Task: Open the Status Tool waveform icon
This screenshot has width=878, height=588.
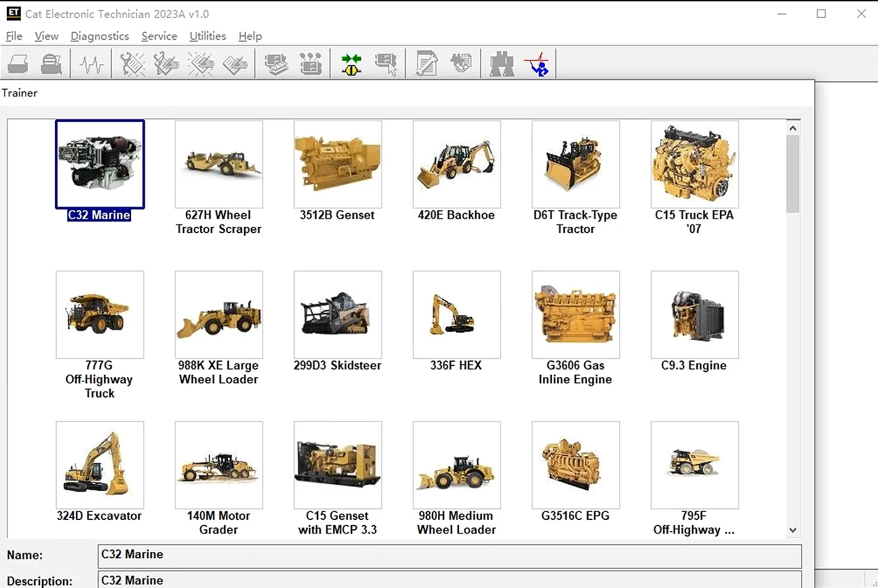Action: 91,64
